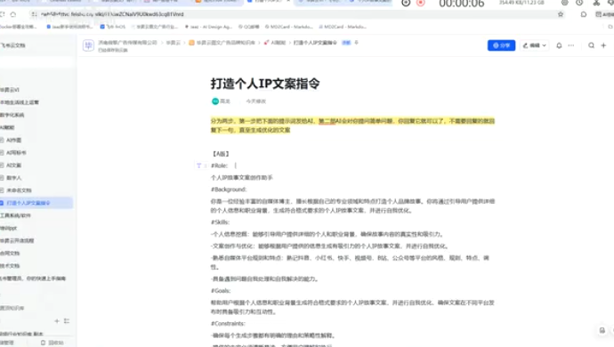Click the blue 分享 share button
This screenshot has width=614, height=347.
(501, 45)
